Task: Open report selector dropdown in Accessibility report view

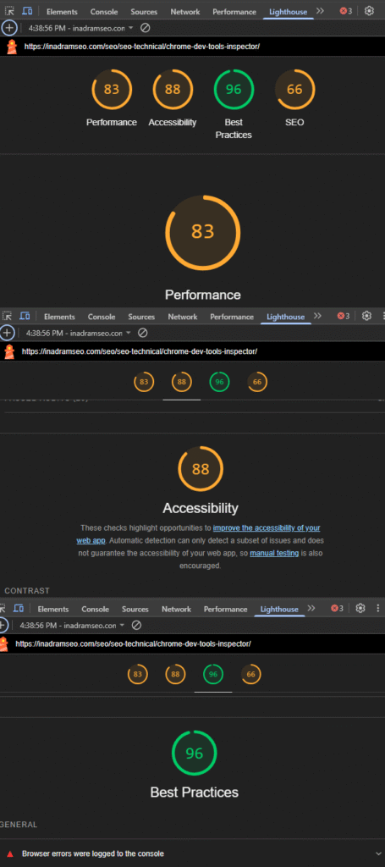Action: coord(79,333)
